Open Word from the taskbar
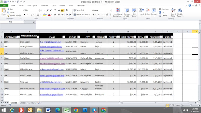The height and width of the screenshot is (113, 201). 48,110
